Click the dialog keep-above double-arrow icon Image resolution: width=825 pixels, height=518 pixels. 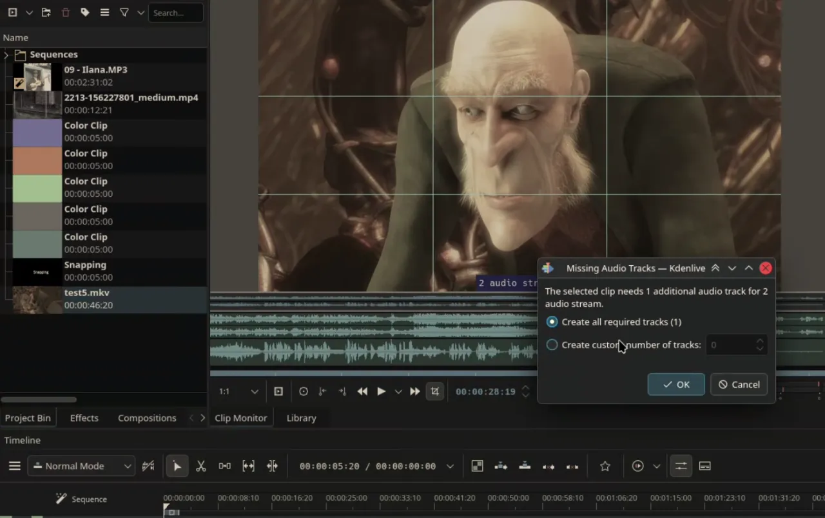715,268
